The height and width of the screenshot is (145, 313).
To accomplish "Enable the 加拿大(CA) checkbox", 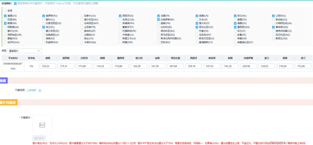I will point(82,16).
